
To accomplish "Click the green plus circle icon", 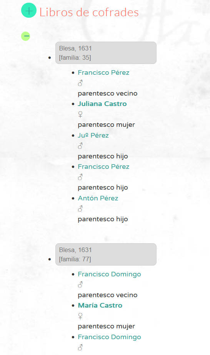I will tap(29, 10).
